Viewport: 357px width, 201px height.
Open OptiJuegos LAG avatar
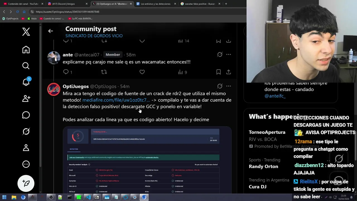click(54, 89)
